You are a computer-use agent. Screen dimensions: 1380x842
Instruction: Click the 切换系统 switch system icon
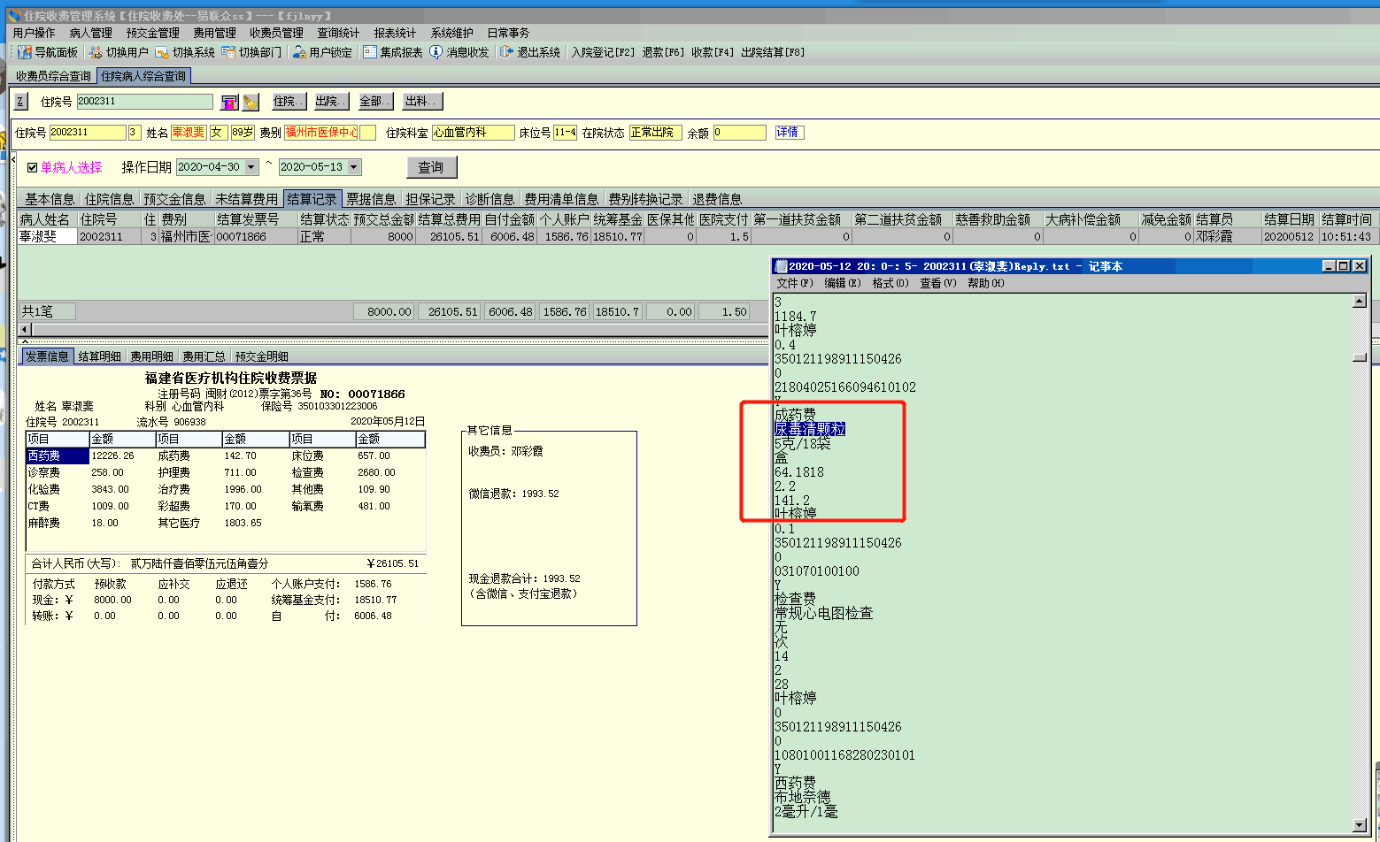click(x=162, y=52)
